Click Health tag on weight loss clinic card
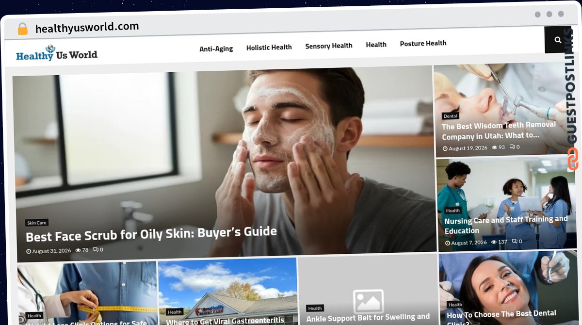This screenshot has height=325, width=582. [34, 316]
